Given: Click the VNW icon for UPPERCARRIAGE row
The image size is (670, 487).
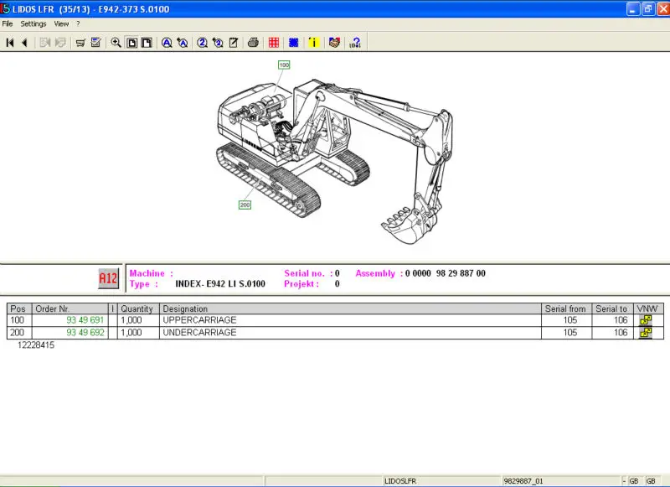Looking at the screenshot, I should point(646,320).
